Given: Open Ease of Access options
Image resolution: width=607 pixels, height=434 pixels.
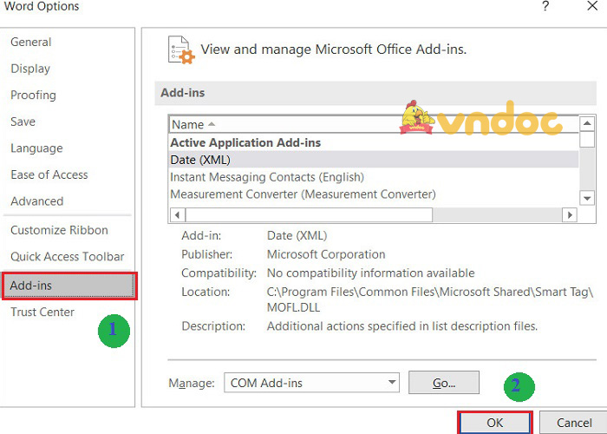Looking at the screenshot, I should pos(49,174).
